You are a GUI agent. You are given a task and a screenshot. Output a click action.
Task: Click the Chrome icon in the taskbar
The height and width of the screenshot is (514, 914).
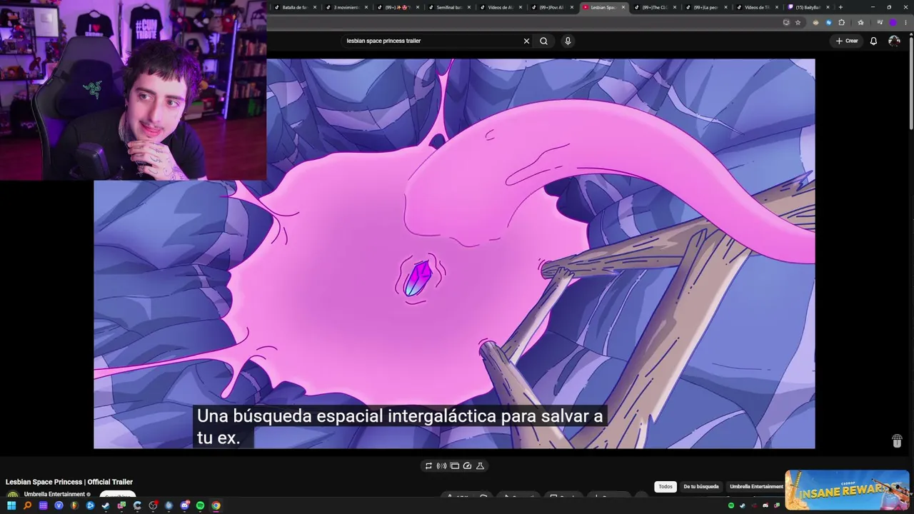point(216,505)
